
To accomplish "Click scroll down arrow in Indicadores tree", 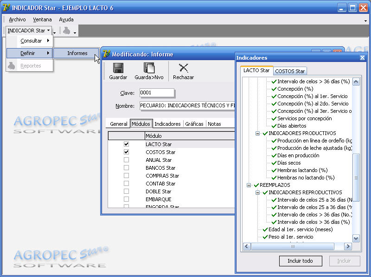I will [356, 238].
